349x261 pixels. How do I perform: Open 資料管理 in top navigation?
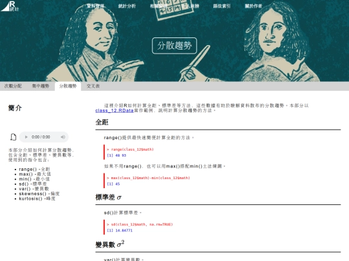[x=96, y=6]
